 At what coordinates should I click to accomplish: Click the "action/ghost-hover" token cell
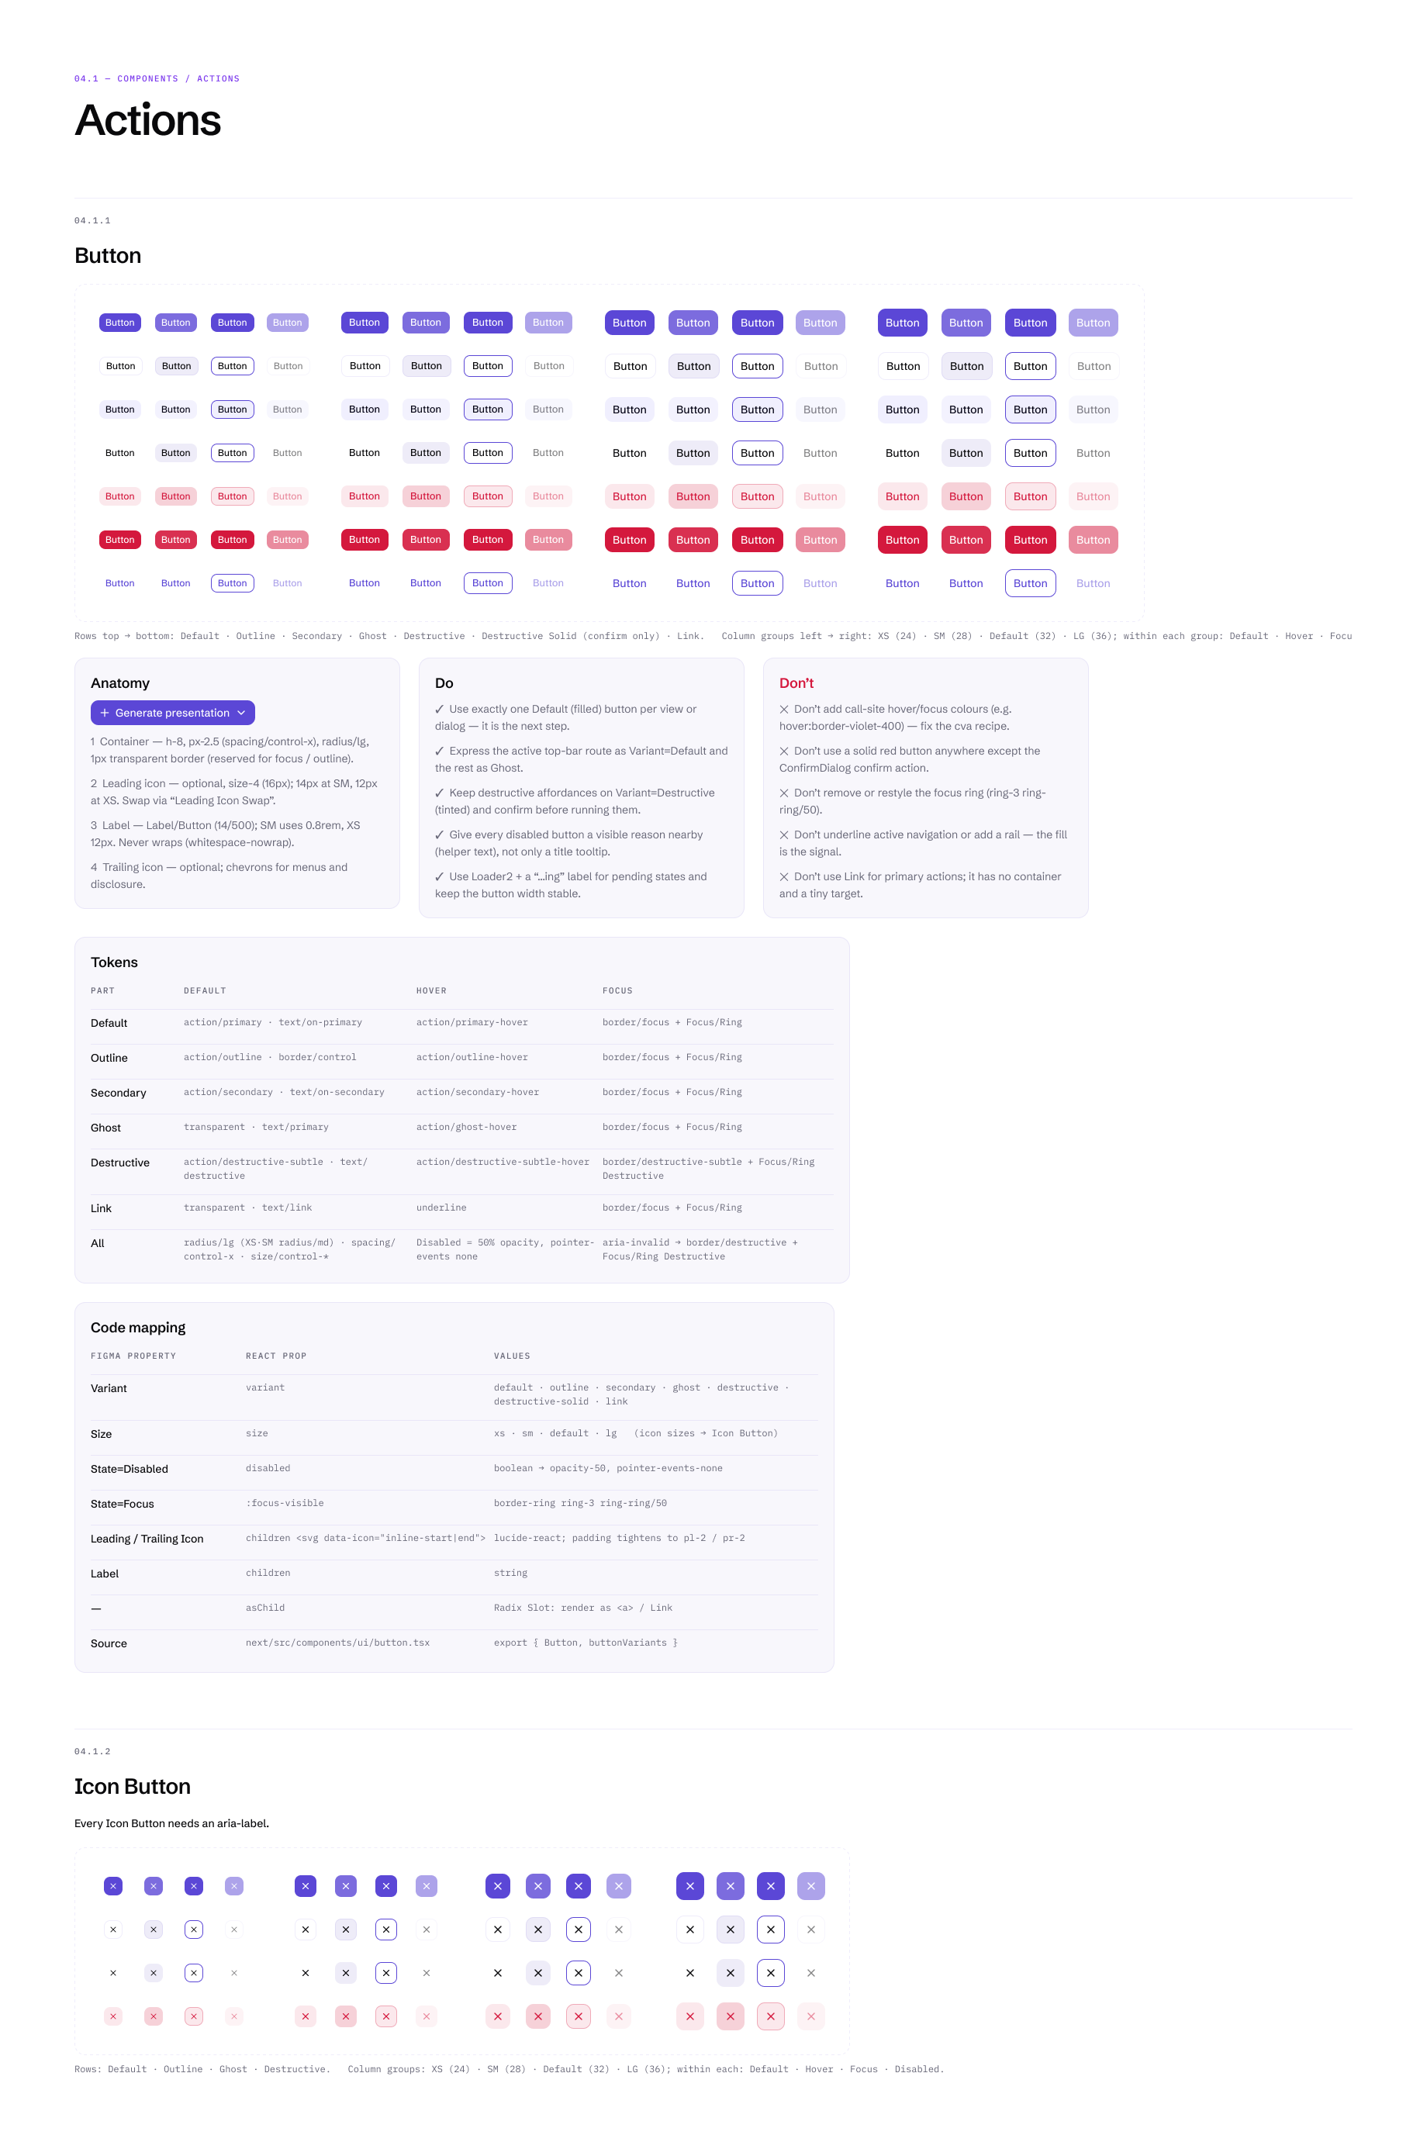[466, 1126]
